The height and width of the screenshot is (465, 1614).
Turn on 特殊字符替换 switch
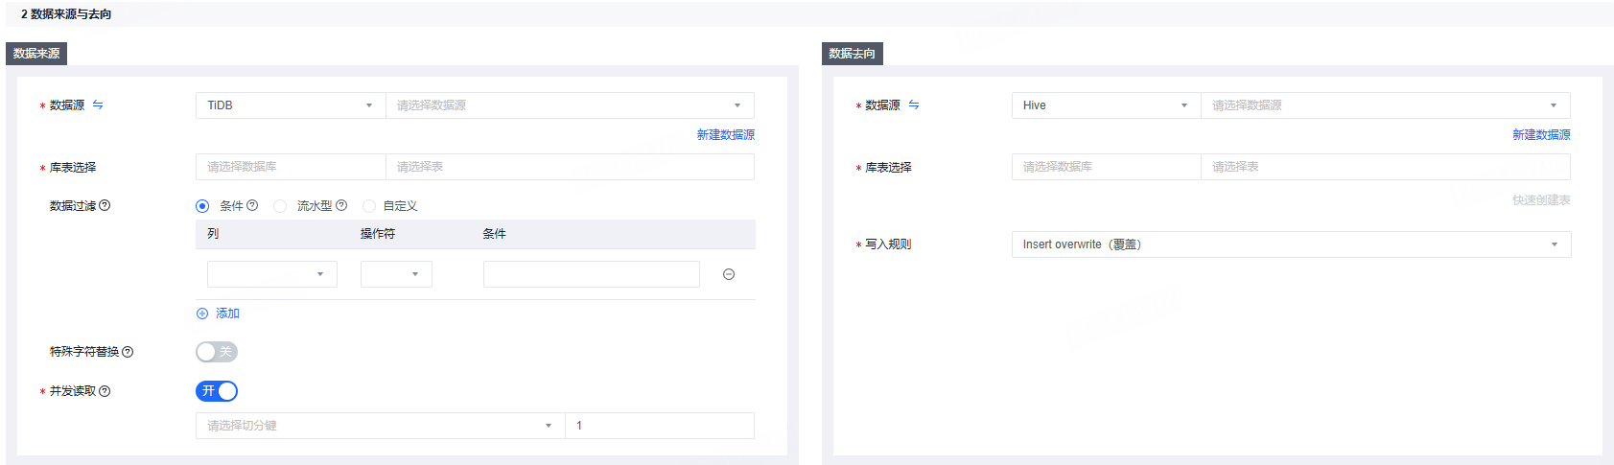(x=217, y=352)
